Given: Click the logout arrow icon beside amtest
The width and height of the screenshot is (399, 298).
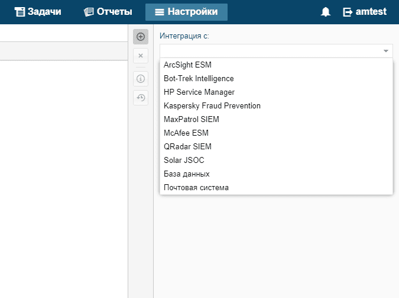Looking at the screenshot, I should (348, 12).
